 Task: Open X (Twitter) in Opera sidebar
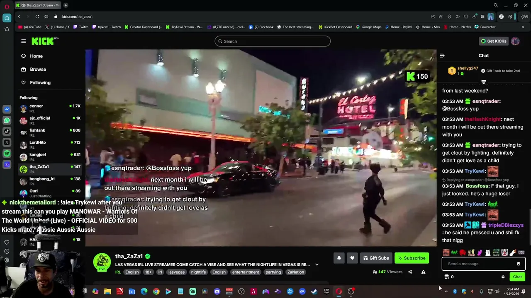coord(7,142)
